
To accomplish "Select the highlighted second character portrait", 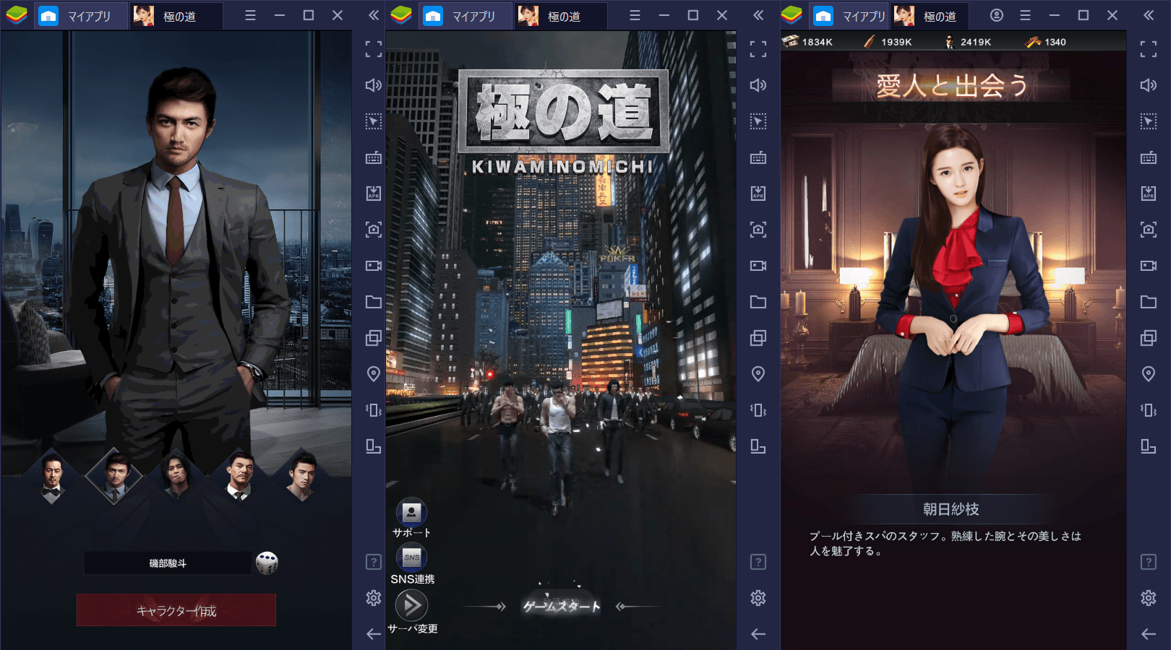I will [x=114, y=475].
